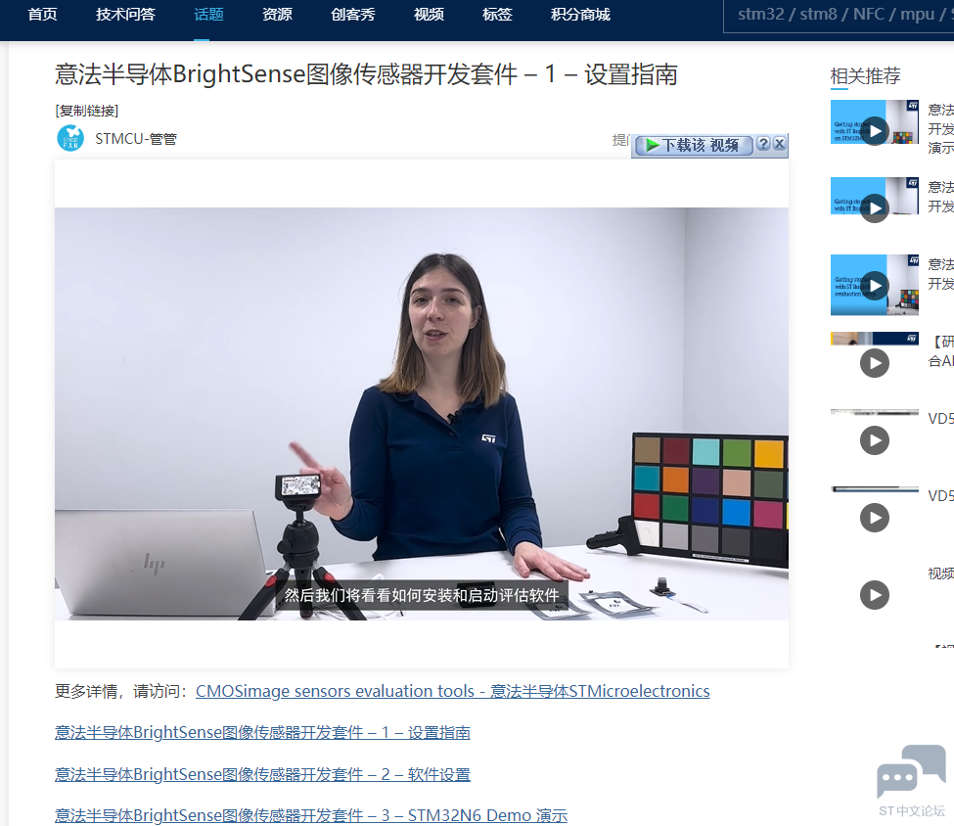Play the second related video thumbnail

click(875, 207)
